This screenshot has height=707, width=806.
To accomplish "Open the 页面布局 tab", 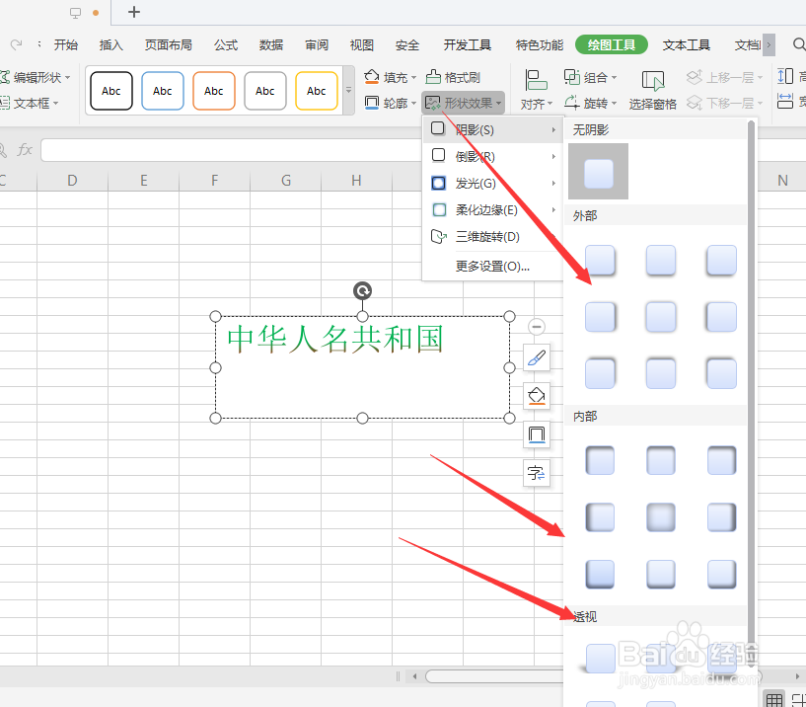I will coord(168,45).
